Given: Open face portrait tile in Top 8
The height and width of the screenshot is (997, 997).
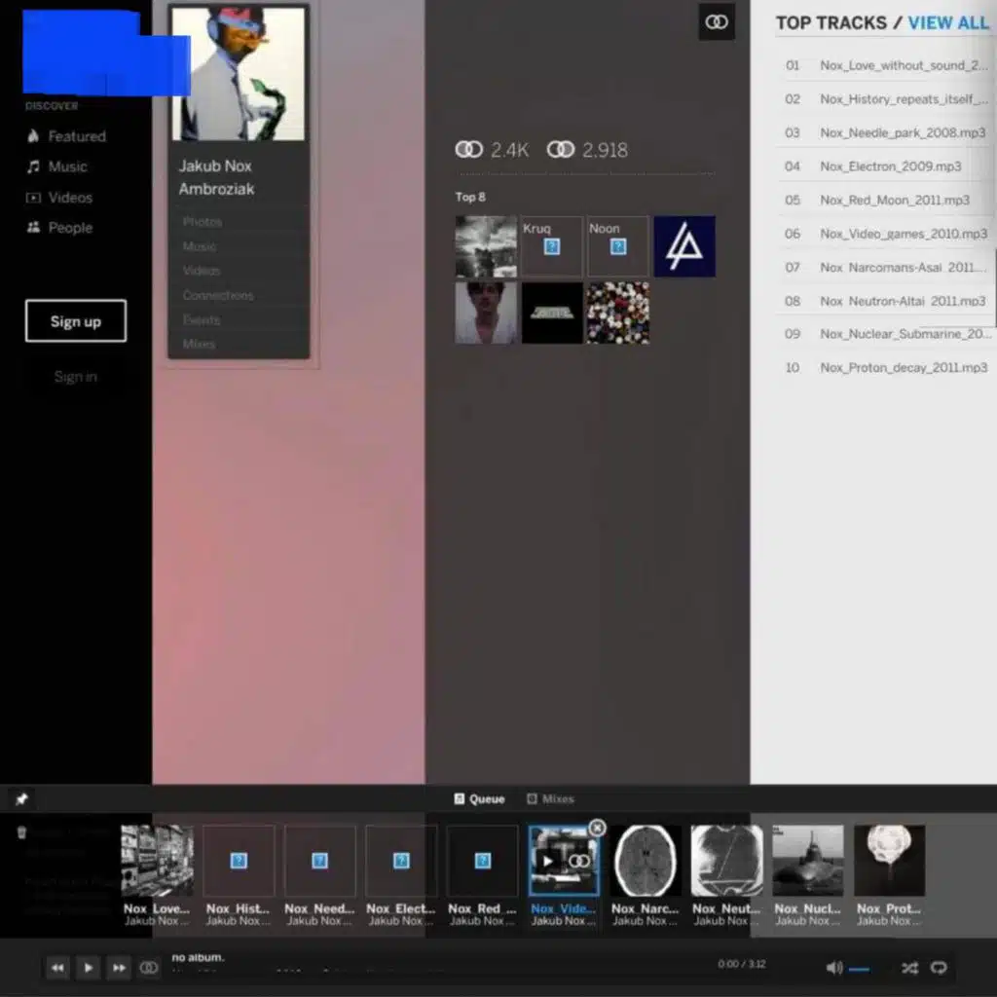Looking at the screenshot, I should [x=486, y=313].
